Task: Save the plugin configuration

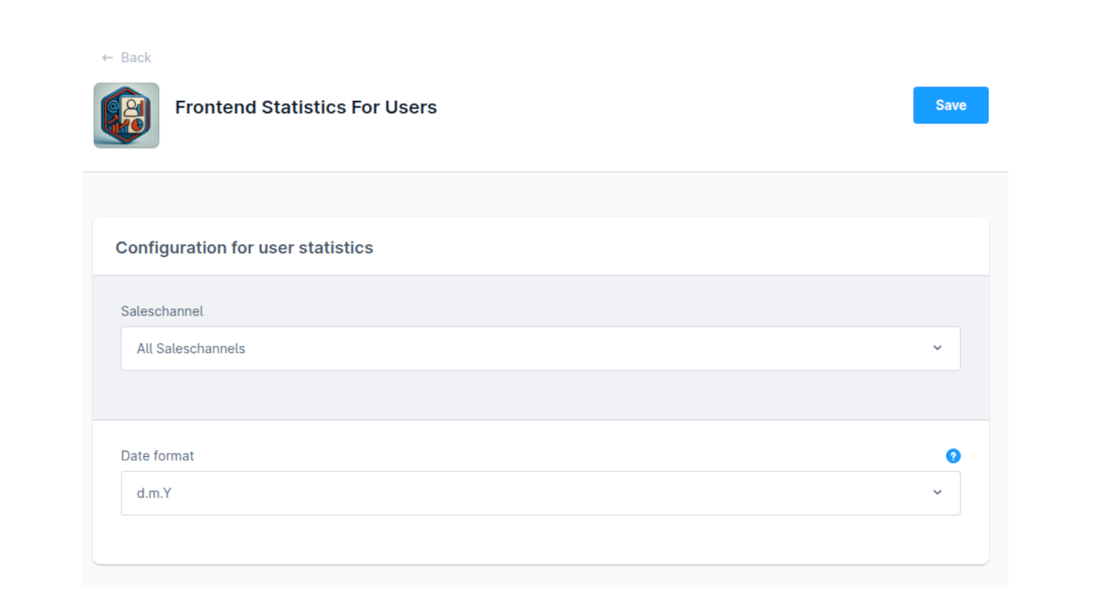Action: point(950,105)
